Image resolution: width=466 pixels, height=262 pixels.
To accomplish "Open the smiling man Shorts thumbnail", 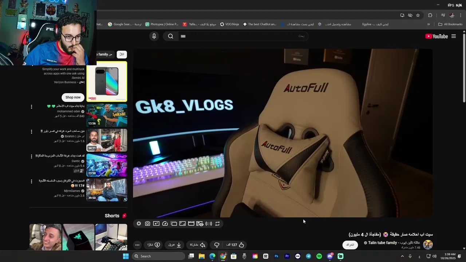I will [46, 237].
